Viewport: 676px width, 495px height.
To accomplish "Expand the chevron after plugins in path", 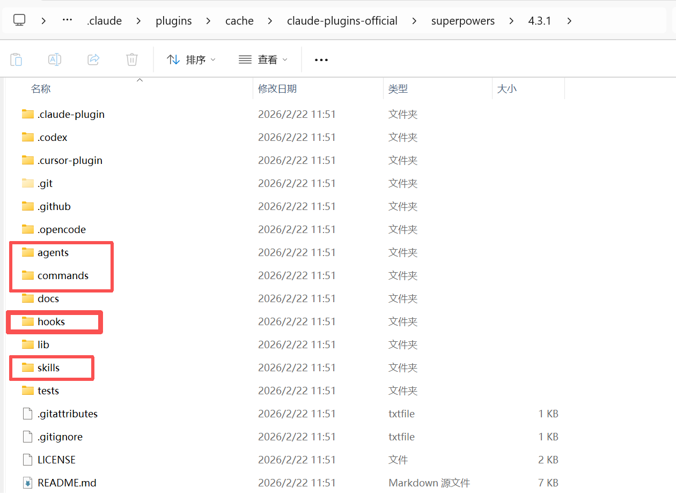I will [x=208, y=21].
